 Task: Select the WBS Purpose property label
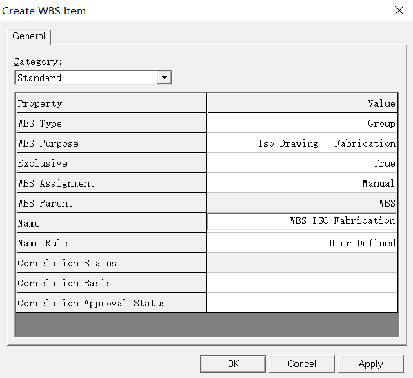pos(111,143)
